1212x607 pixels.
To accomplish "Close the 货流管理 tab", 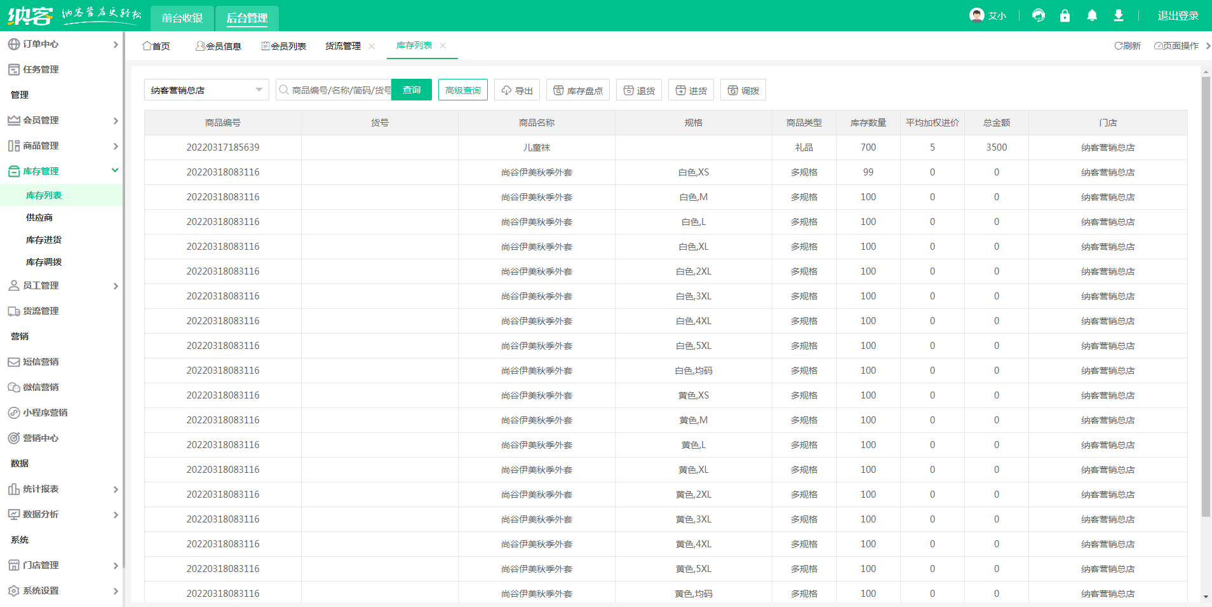I will (372, 46).
